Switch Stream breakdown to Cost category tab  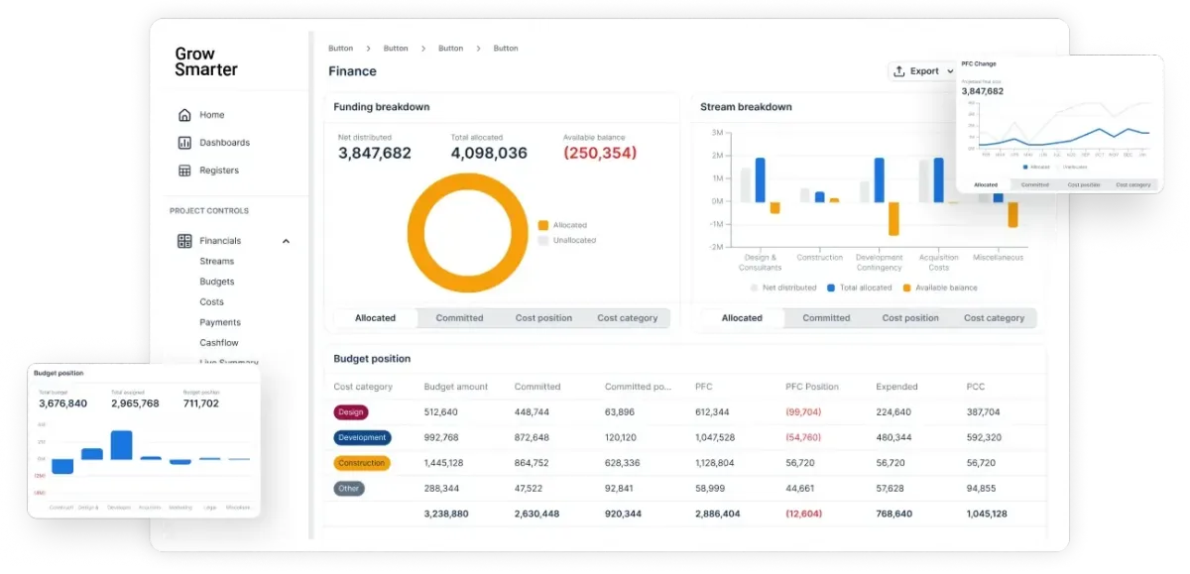[x=994, y=318]
